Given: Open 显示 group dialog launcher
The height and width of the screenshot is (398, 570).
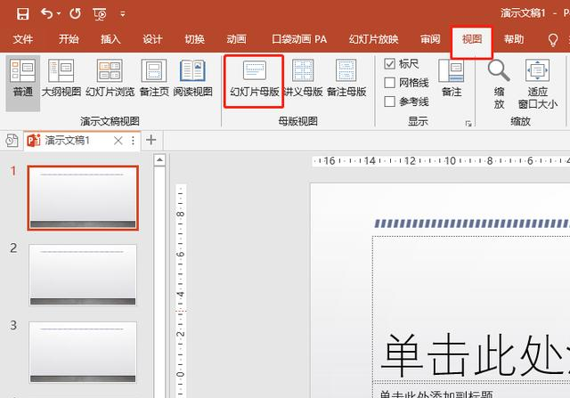Looking at the screenshot, I should [468, 124].
